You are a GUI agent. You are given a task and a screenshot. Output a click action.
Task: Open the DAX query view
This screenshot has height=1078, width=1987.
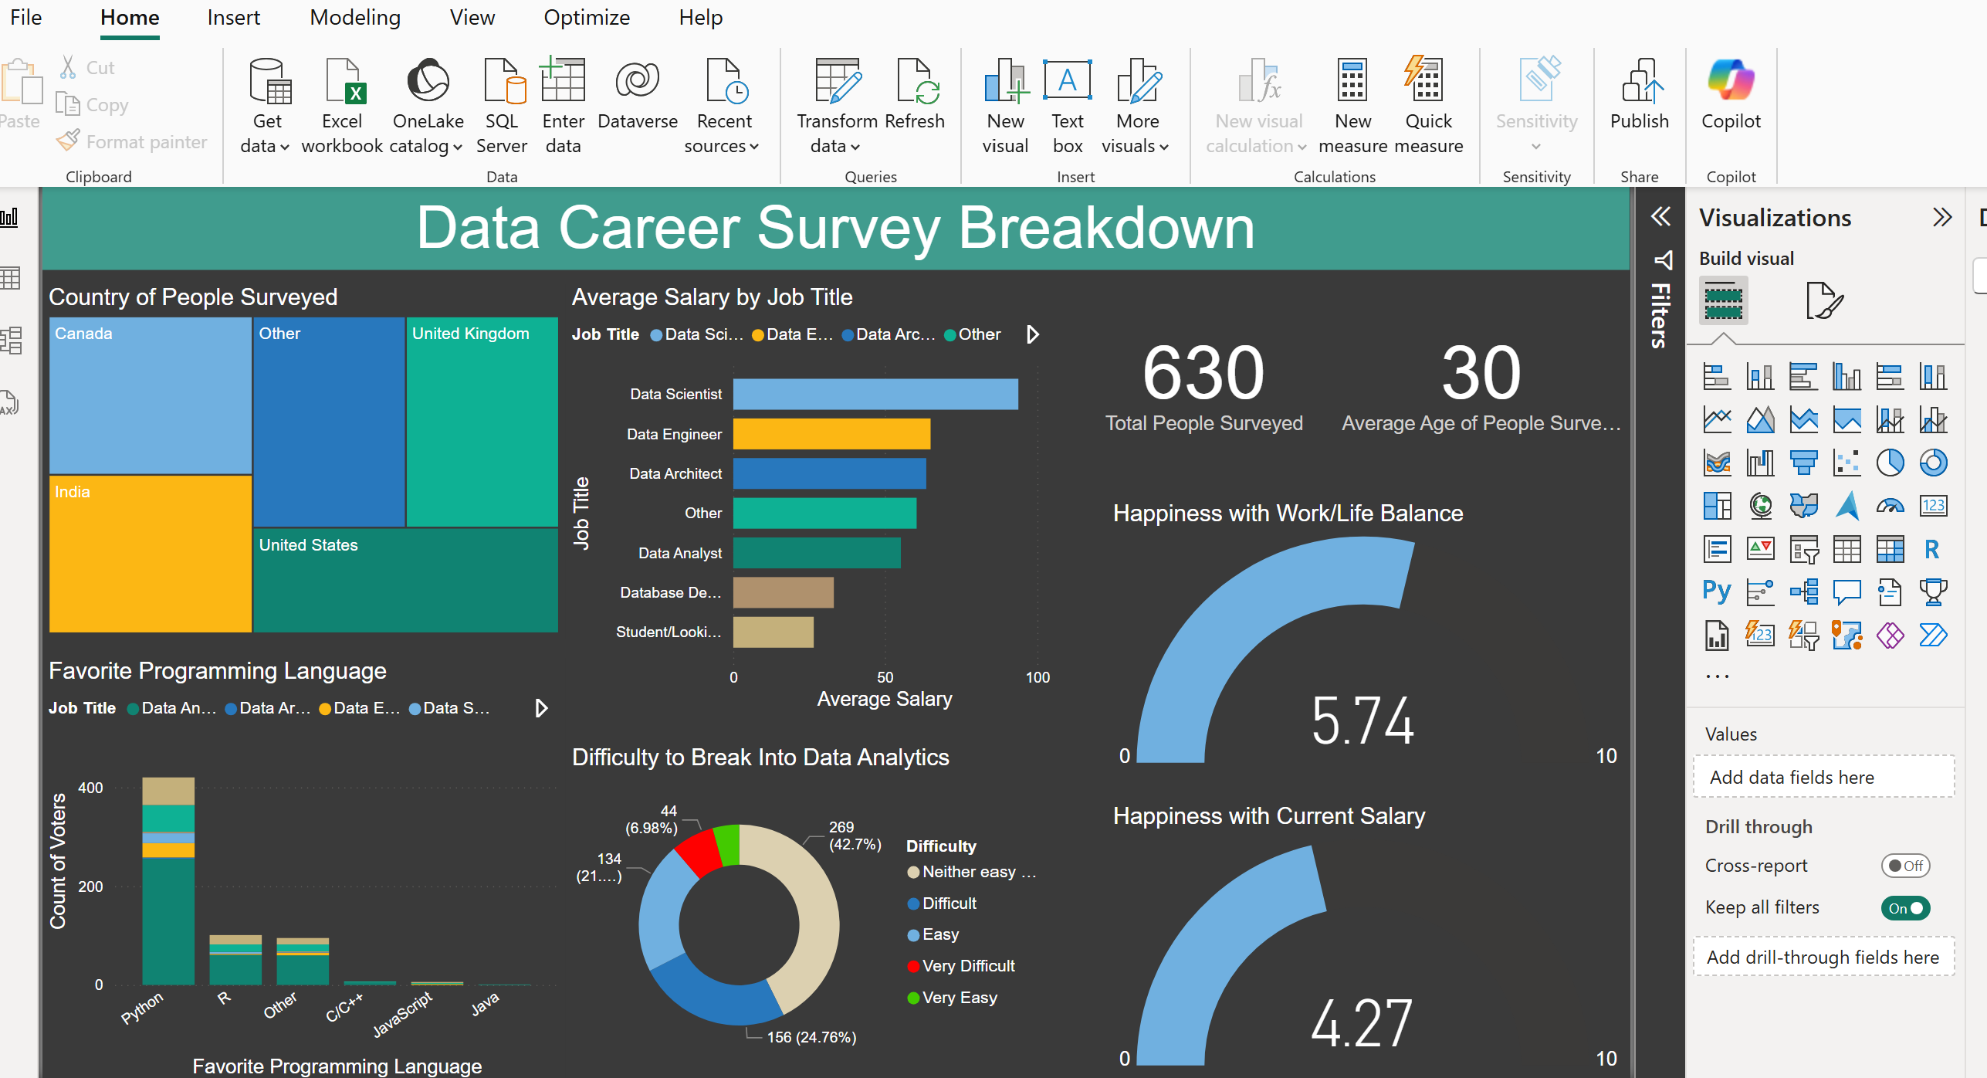click(11, 402)
